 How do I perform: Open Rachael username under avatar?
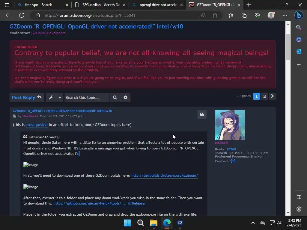222,143
